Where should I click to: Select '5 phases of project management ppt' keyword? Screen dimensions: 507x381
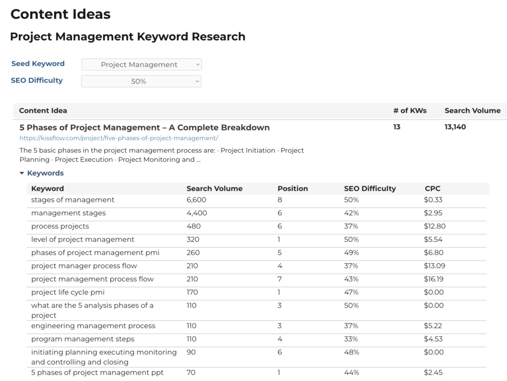tap(97, 373)
